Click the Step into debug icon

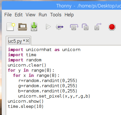click(85, 27)
